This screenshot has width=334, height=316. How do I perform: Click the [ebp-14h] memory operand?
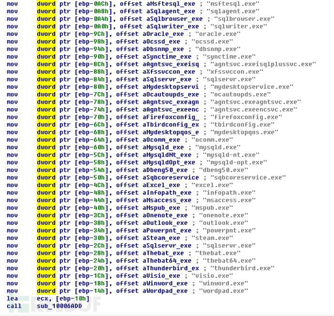coord(92,291)
